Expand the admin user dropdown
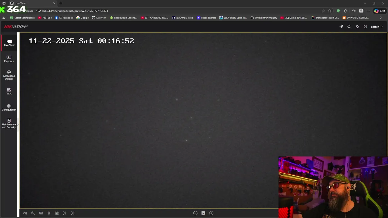Viewport: 388px width, 218px height. pos(377,27)
